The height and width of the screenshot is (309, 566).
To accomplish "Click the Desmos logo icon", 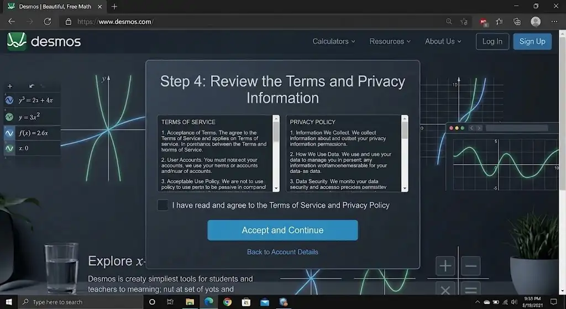I will pyautogui.click(x=17, y=41).
